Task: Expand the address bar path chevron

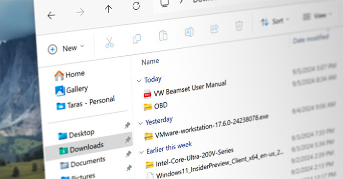Action: pyautogui.click(x=181, y=2)
